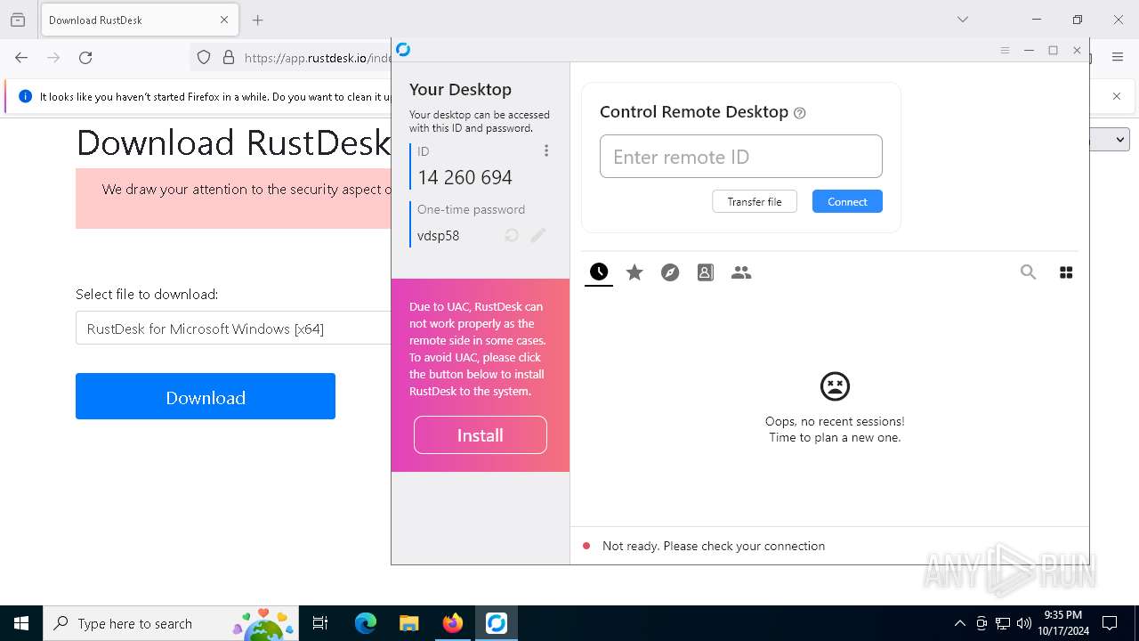The height and width of the screenshot is (641, 1139).
Task: Click the Enter remote ID field
Action: [x=740, y=157]
